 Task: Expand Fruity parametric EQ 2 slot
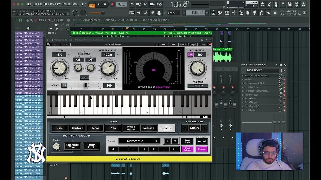click(x=243, y=83)
